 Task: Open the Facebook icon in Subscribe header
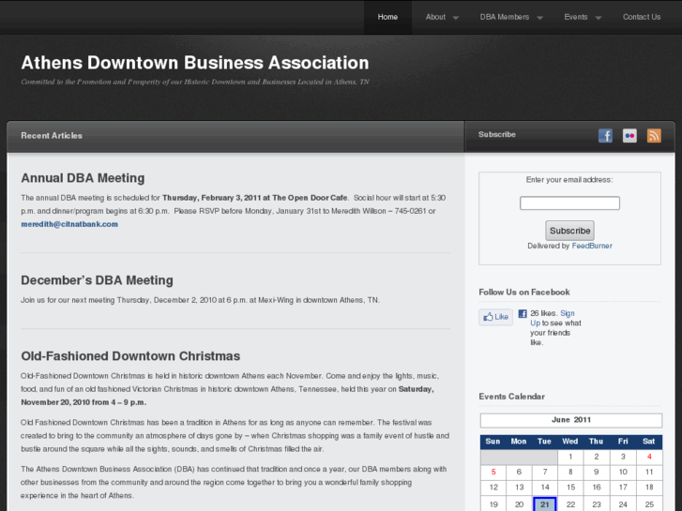click(x=605, y=135)
